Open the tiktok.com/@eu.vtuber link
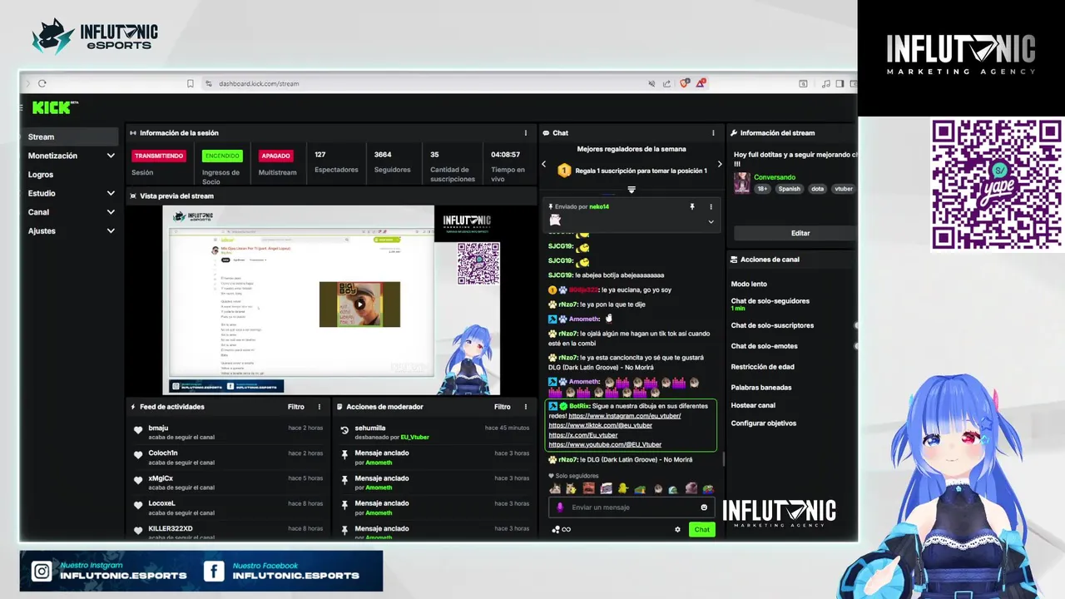The image size is (1065, 599). [x=600, y=425]
